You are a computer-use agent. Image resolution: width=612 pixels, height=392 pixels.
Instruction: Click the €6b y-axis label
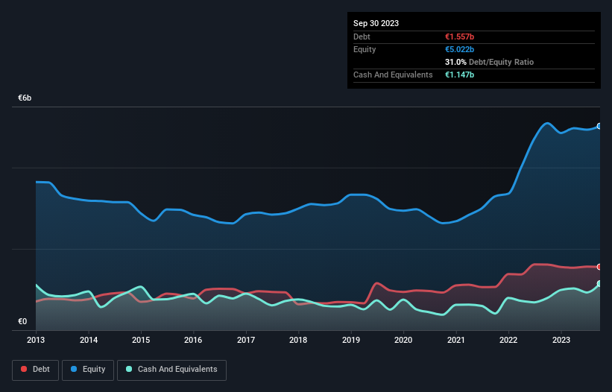click(x=25, y=98)
